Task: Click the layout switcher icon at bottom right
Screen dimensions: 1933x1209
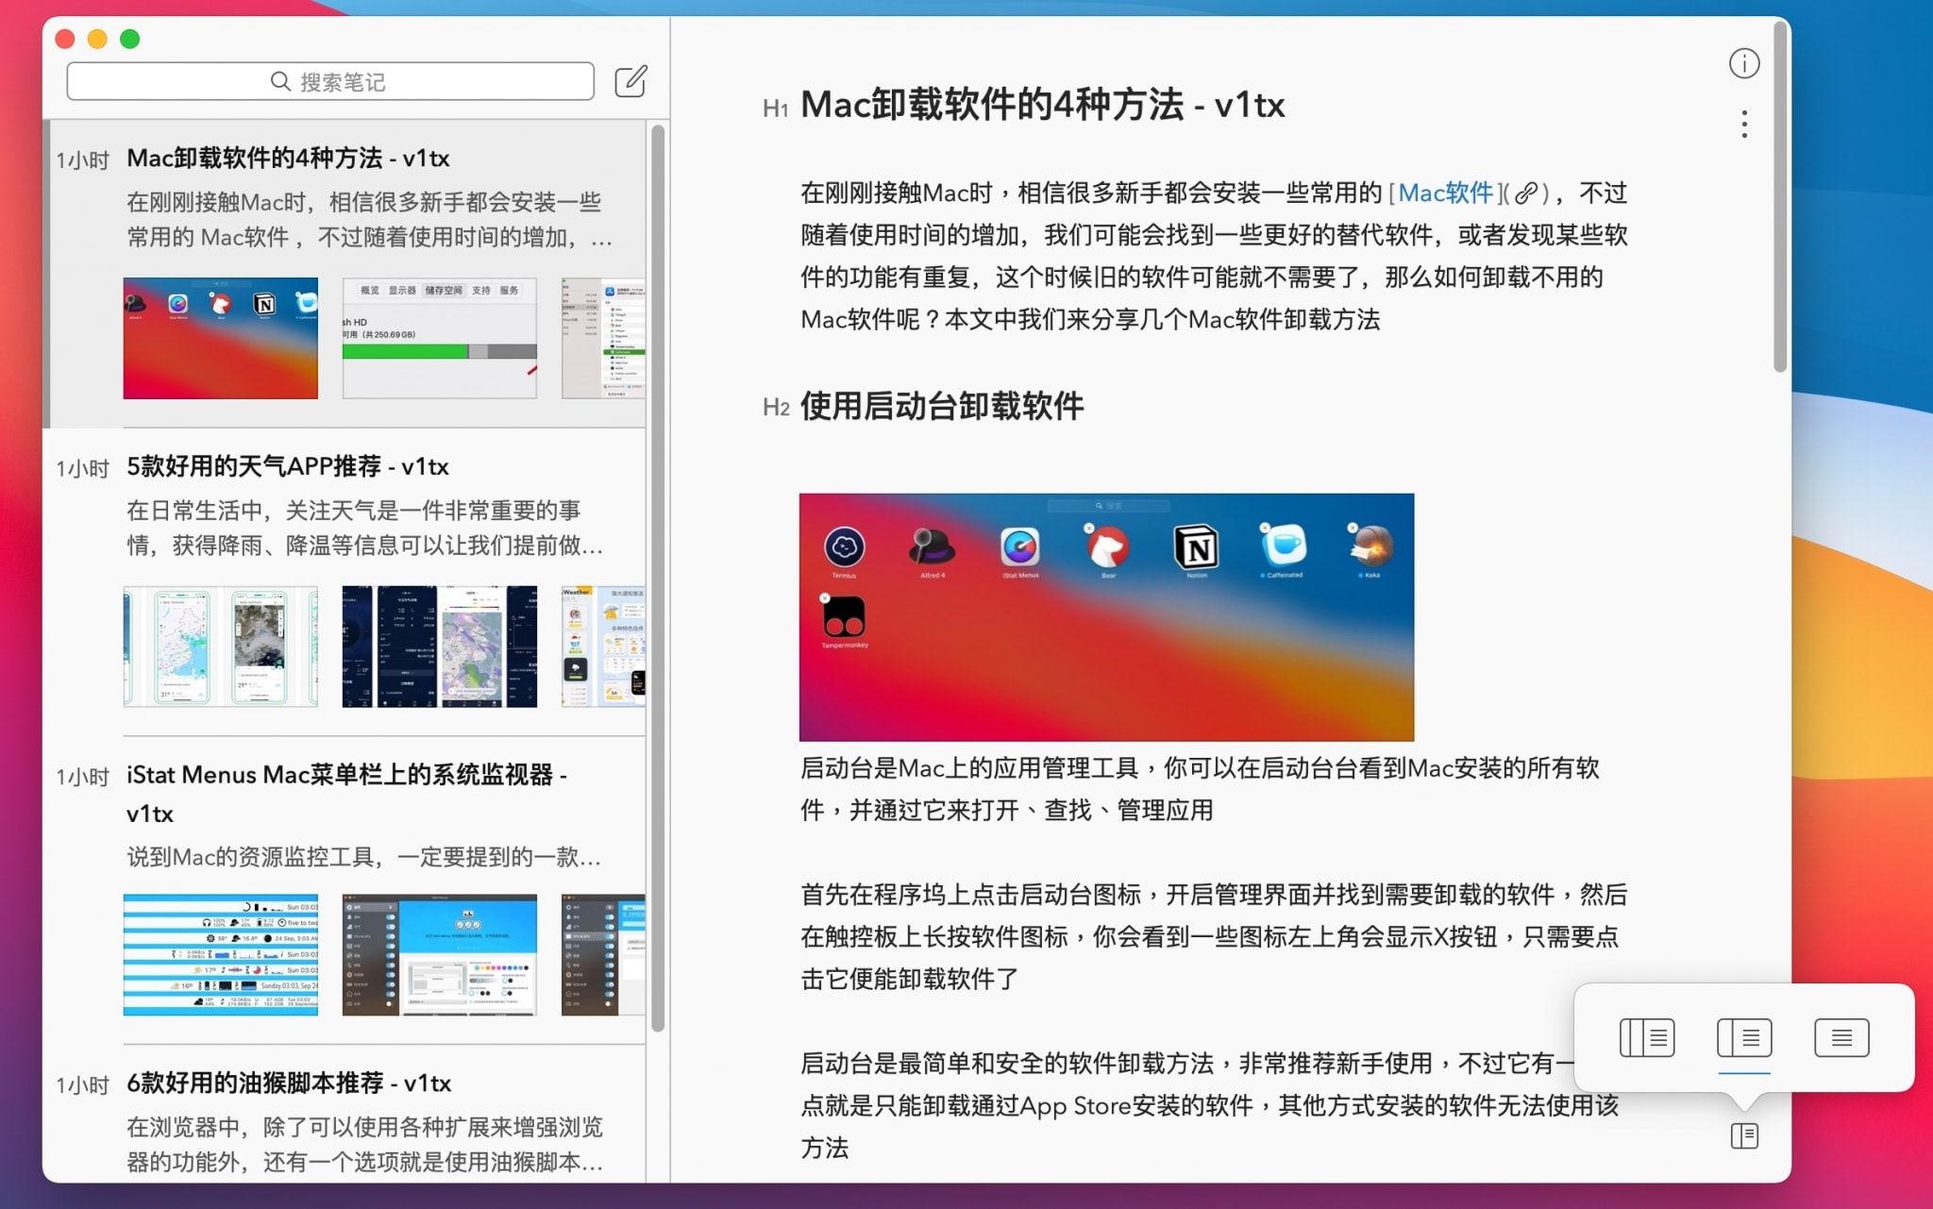Action: (1744, 1136)
